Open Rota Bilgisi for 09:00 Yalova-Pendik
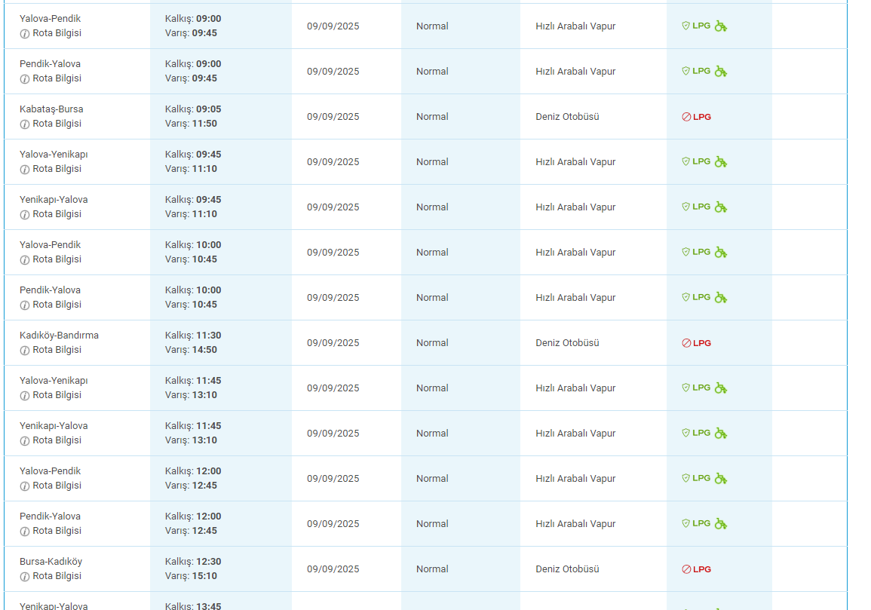This screenshot has height=610, width=871. [x=57, y=33]
